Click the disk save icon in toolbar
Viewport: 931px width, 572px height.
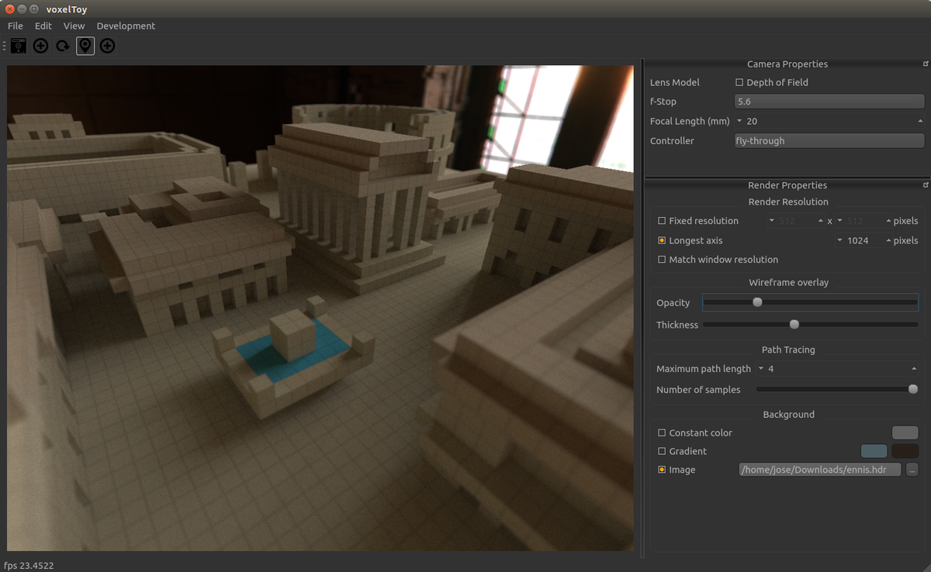click(19, 46)
